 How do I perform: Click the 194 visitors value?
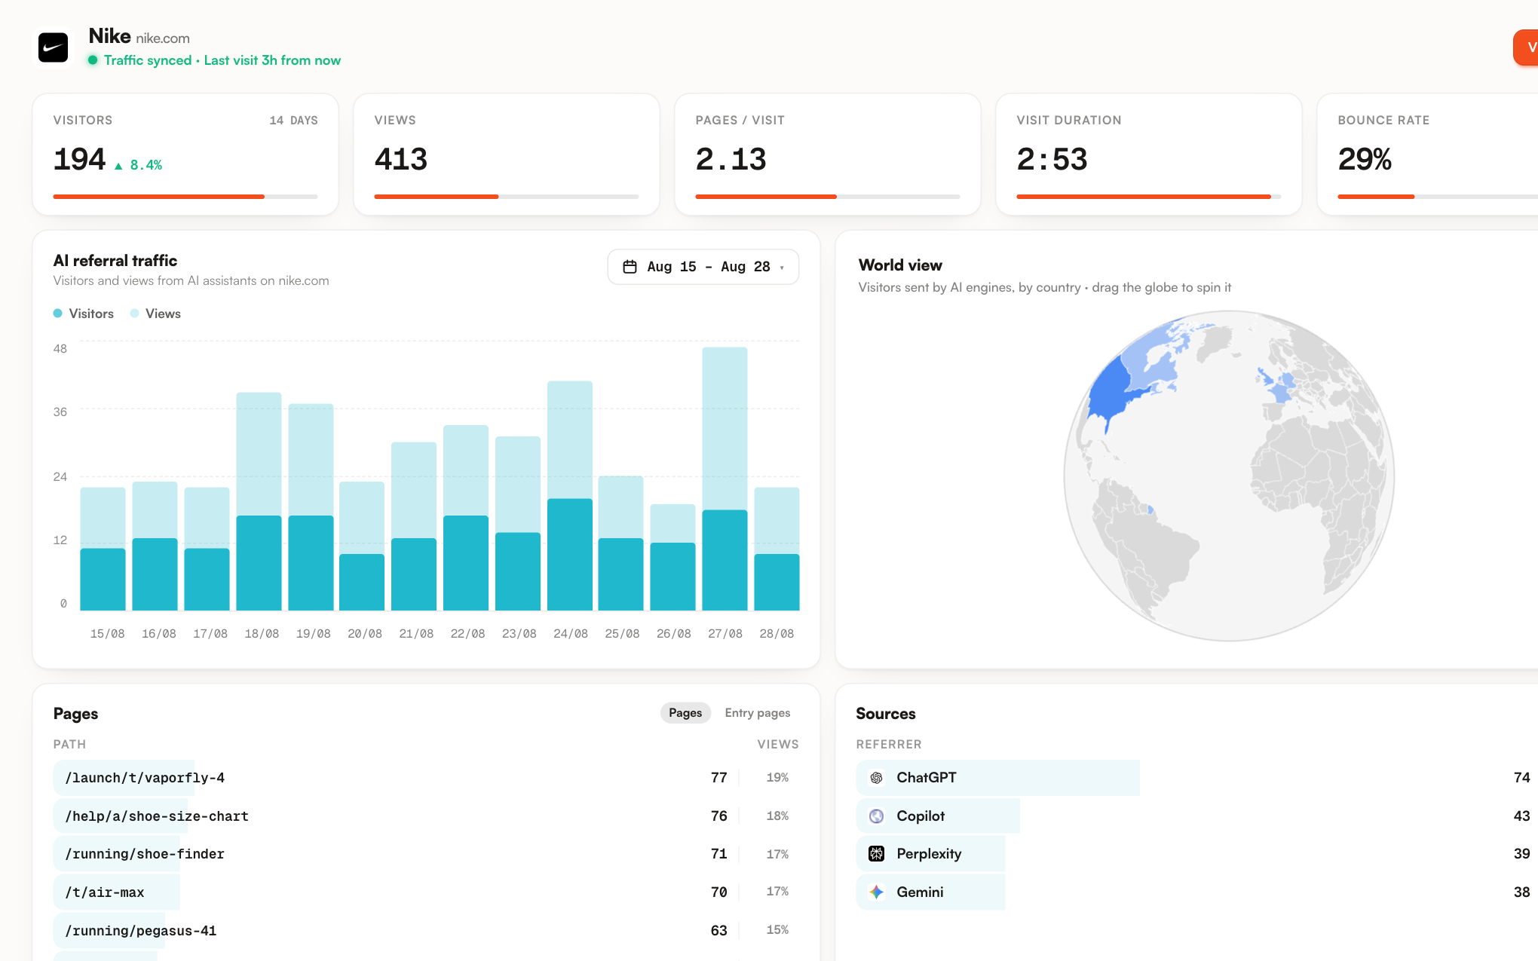click(x=79, y=159)
